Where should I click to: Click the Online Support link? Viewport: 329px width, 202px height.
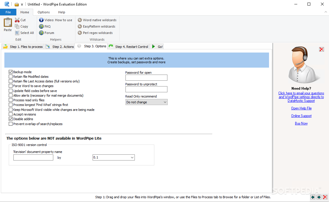click(x=301, y=116)
